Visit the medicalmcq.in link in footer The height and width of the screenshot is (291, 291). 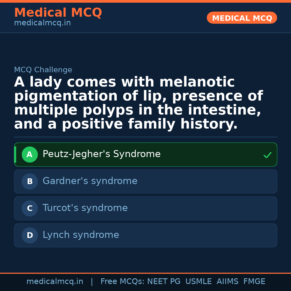[55, 281]
